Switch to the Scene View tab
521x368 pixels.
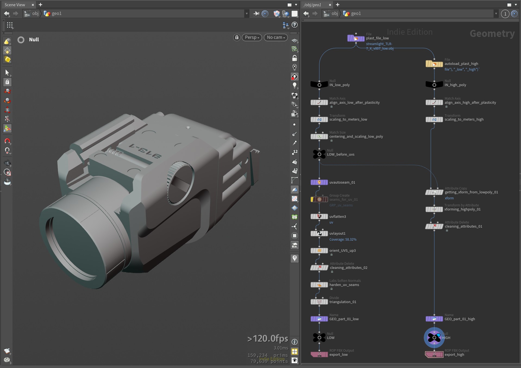click(x=15, y=5)
